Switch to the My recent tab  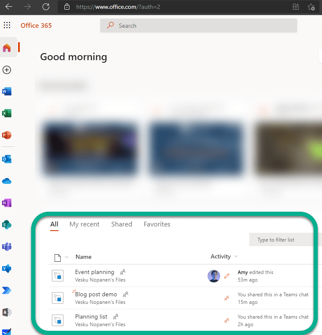click(x=84, y=224)
